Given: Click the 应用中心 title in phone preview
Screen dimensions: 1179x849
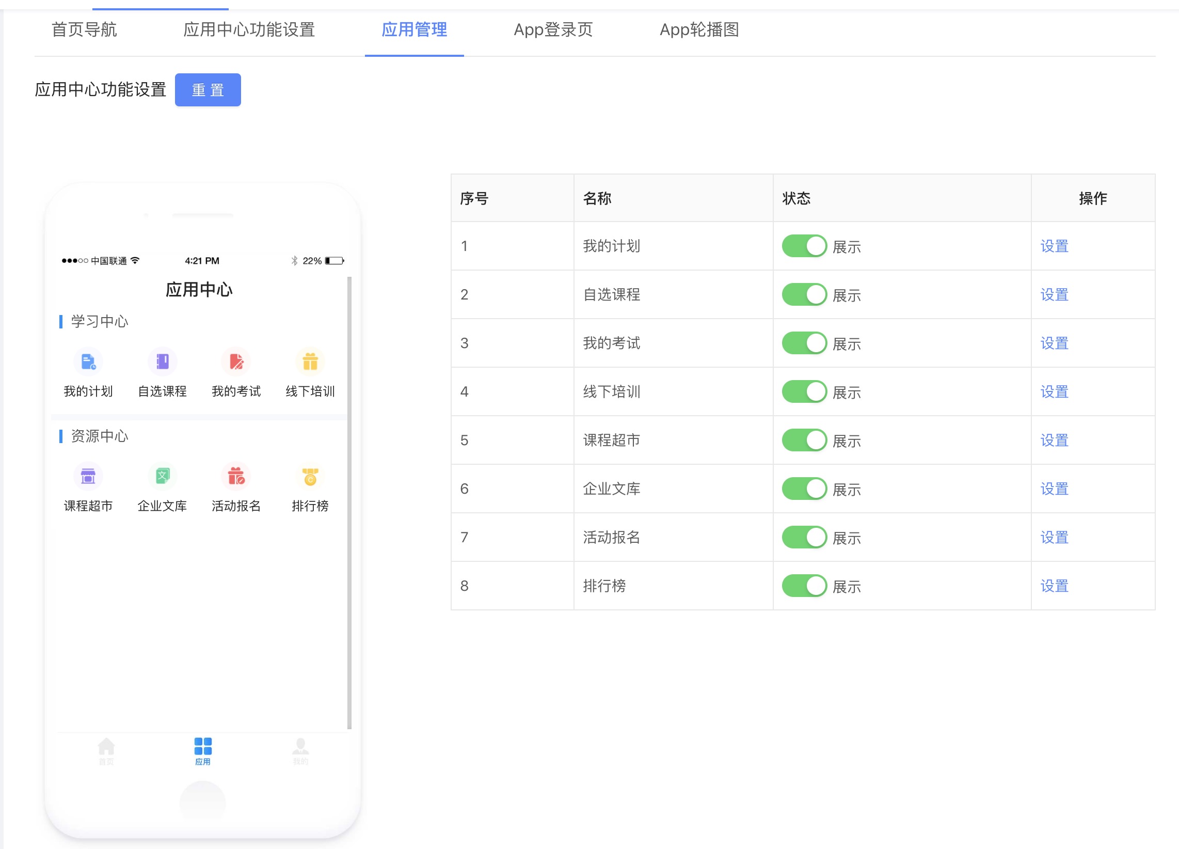Looking at the screenshot, I should click(x=199, y=290).
